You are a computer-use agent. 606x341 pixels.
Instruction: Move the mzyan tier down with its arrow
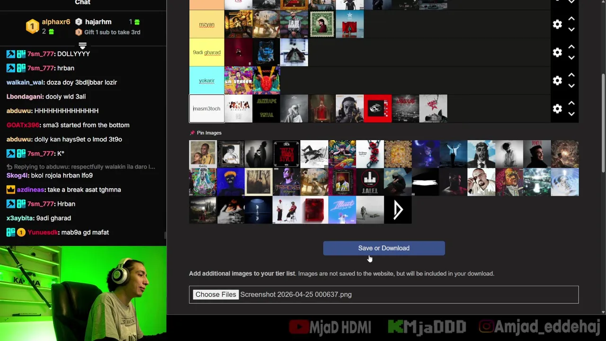click(571, 29)
